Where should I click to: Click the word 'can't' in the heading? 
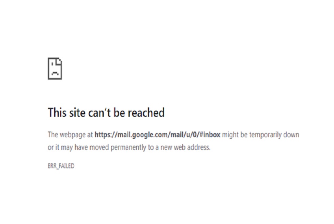click(100, 113)
